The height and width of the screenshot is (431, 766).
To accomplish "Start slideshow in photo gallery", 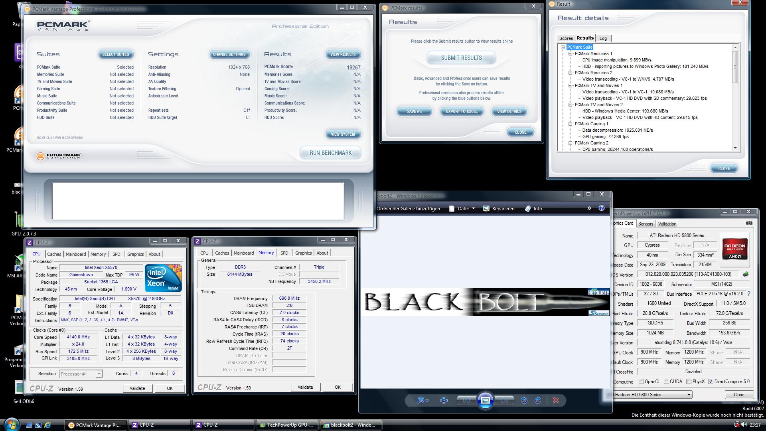I will pos(485,400).
